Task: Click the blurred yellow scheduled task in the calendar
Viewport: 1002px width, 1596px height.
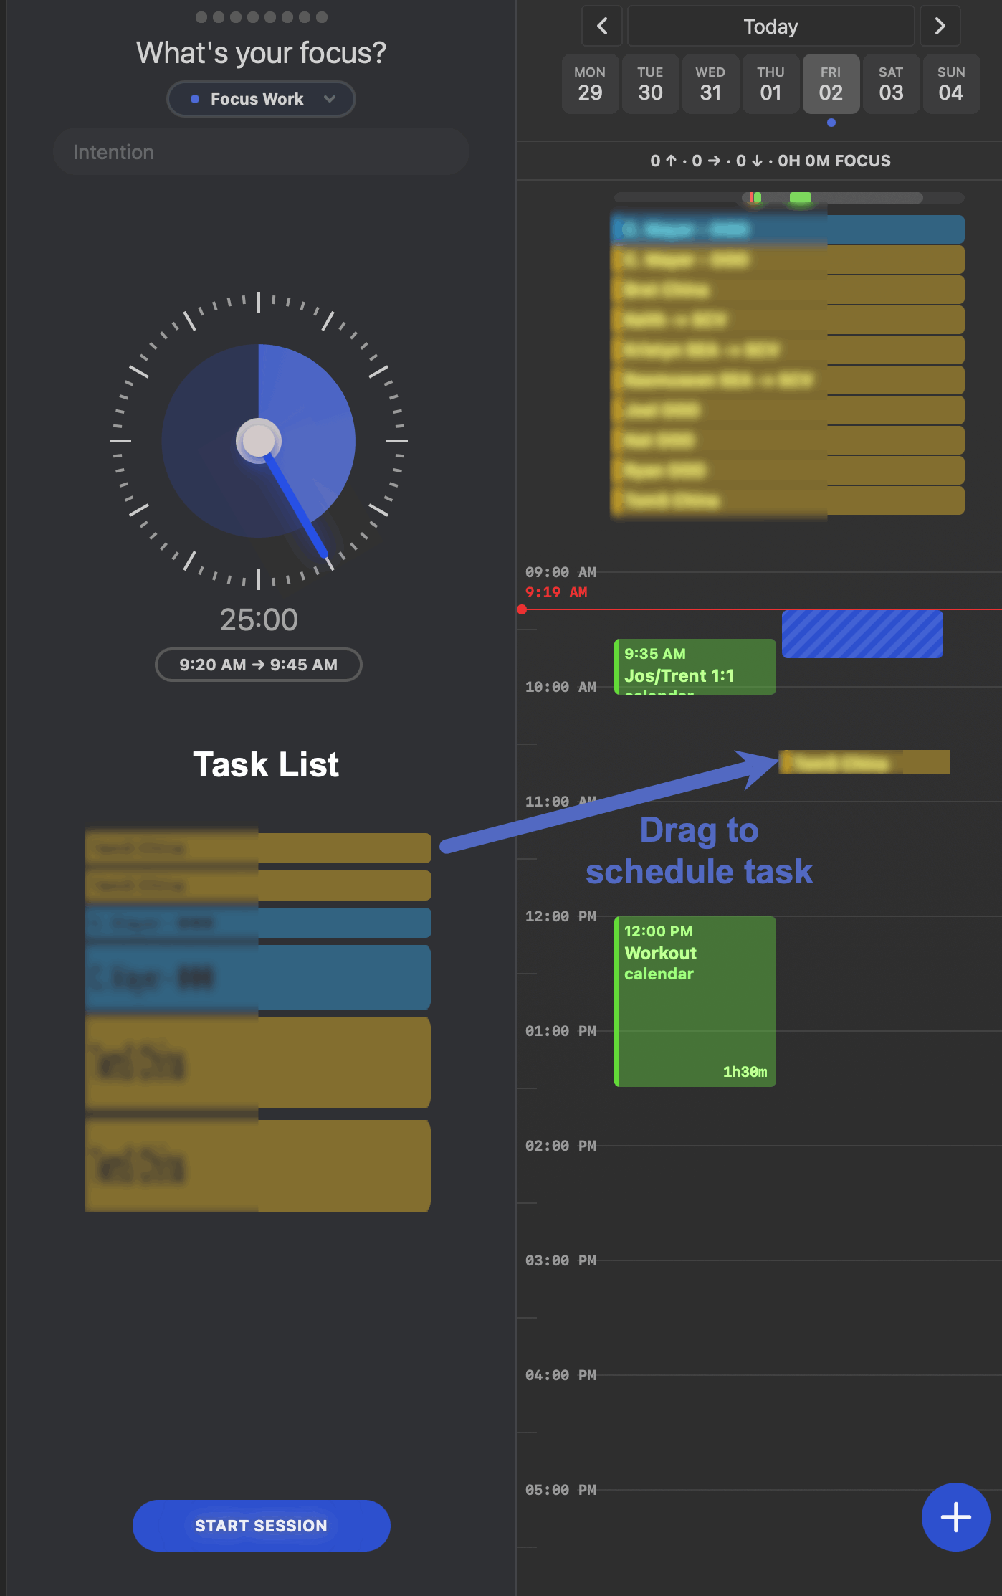Action: (864, 762)
